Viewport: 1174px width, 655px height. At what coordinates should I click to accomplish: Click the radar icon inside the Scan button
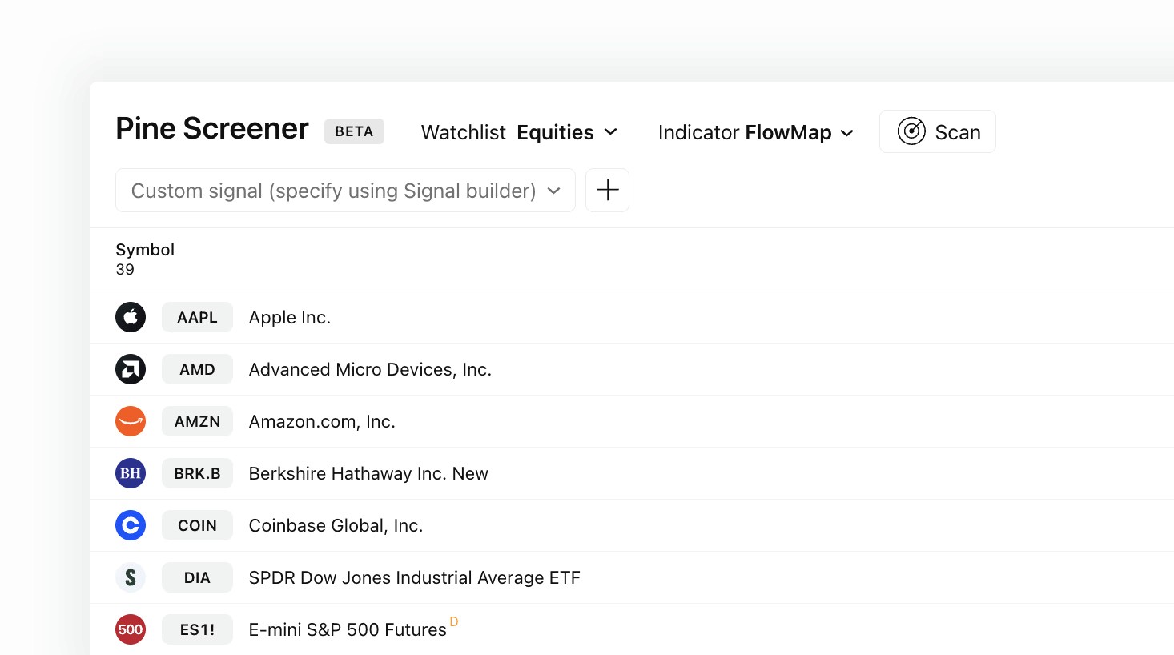point(911,131)
